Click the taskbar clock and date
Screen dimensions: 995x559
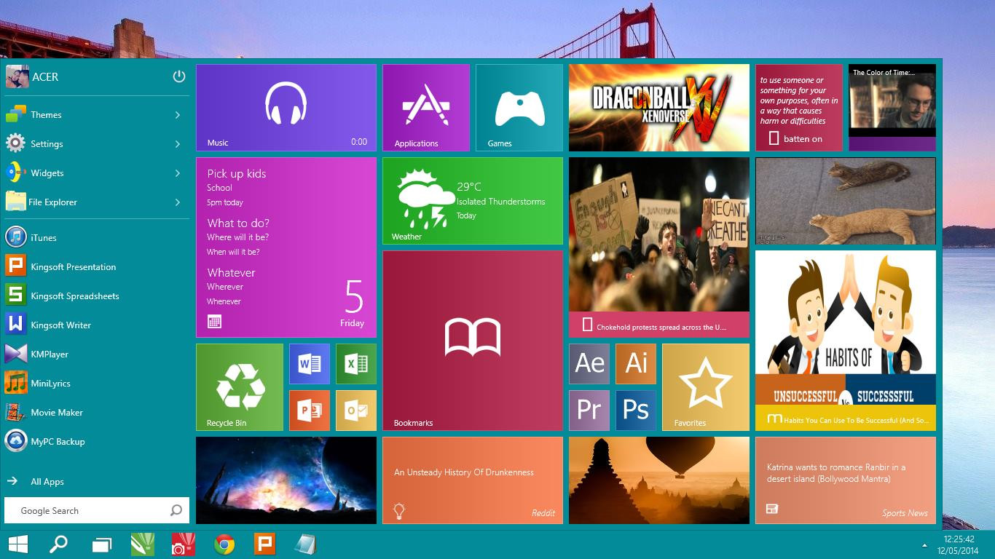point(959,544)
